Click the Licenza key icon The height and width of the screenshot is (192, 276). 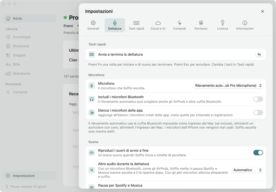pyautogui.click(x=223, y=23)
